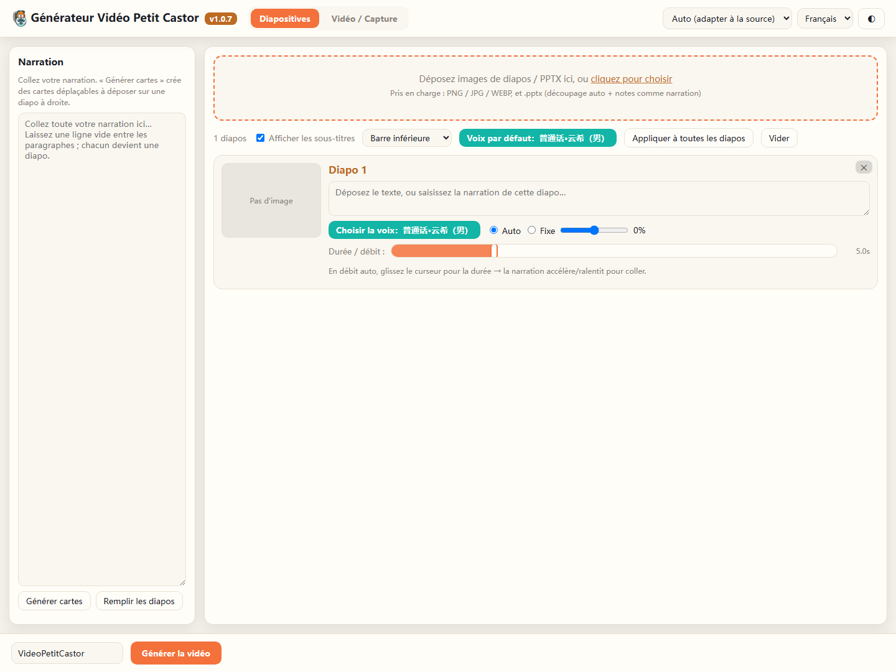Toggle the Afficher les sous-titres checkbox
This screenshot has width=896, height=672.
261,138
